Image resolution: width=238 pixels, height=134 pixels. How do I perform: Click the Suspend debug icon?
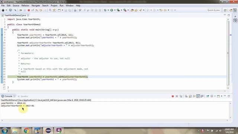25,10
